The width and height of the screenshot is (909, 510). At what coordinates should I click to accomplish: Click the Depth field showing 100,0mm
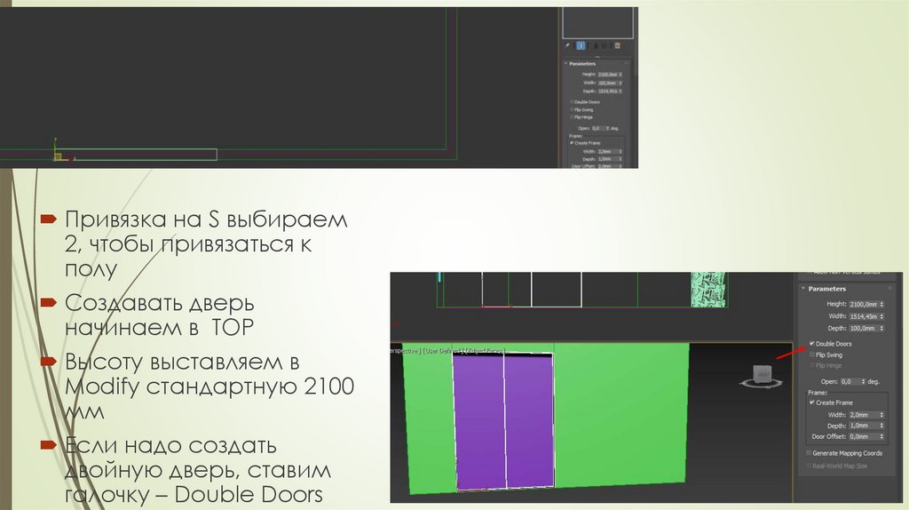[x=864, y=329]
